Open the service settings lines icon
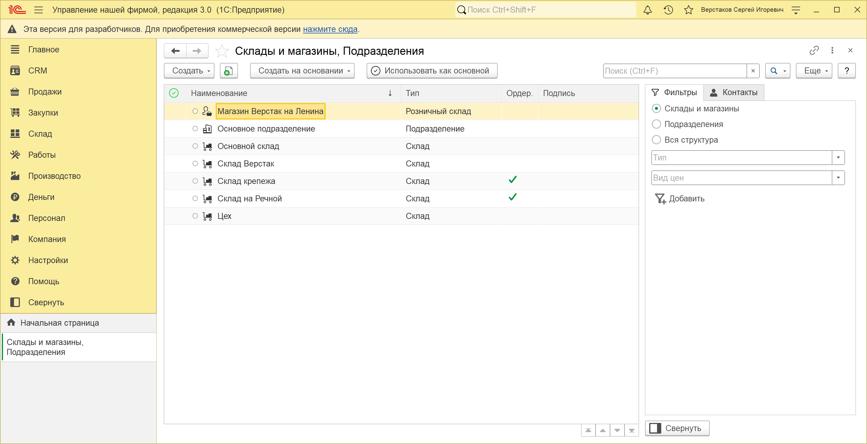Image resolution: width=867 pixels, height=444 pixels. click(796, 10)
